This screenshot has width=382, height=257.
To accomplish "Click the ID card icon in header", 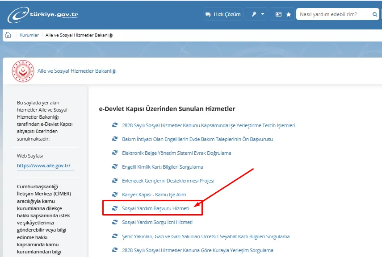I will 279,14.
